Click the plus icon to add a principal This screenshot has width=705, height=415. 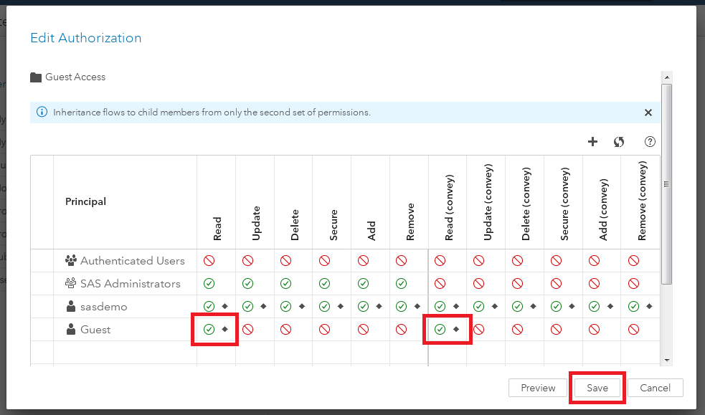point(592,142)
